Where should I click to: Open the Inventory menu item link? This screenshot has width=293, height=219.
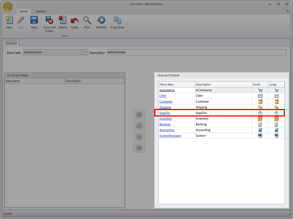[x=166, y=119]
